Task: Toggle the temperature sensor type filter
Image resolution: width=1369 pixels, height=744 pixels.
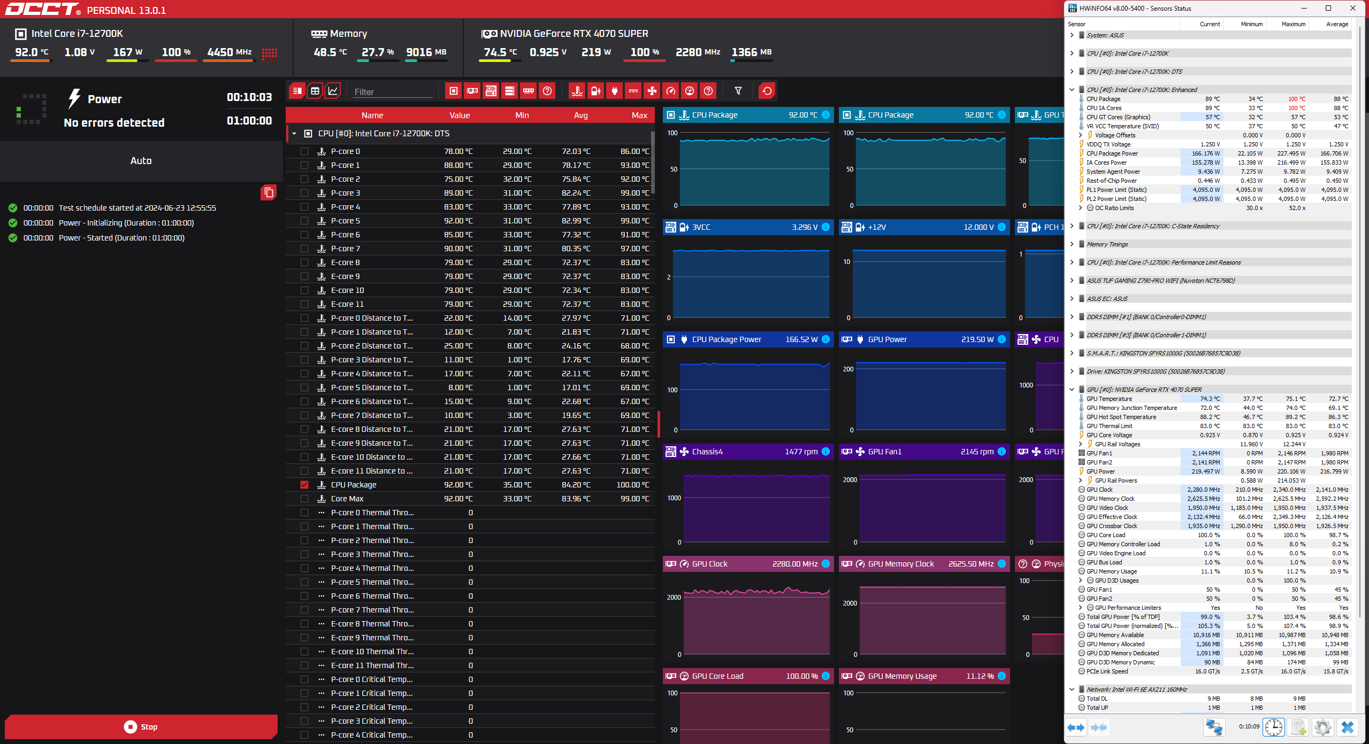Action: (x=577, y=91)
